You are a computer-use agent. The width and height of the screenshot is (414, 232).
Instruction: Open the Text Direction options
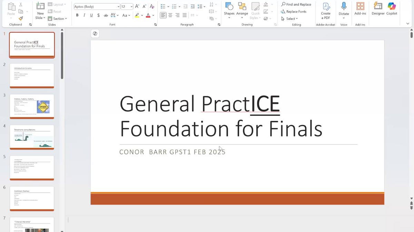click(213, 4)
